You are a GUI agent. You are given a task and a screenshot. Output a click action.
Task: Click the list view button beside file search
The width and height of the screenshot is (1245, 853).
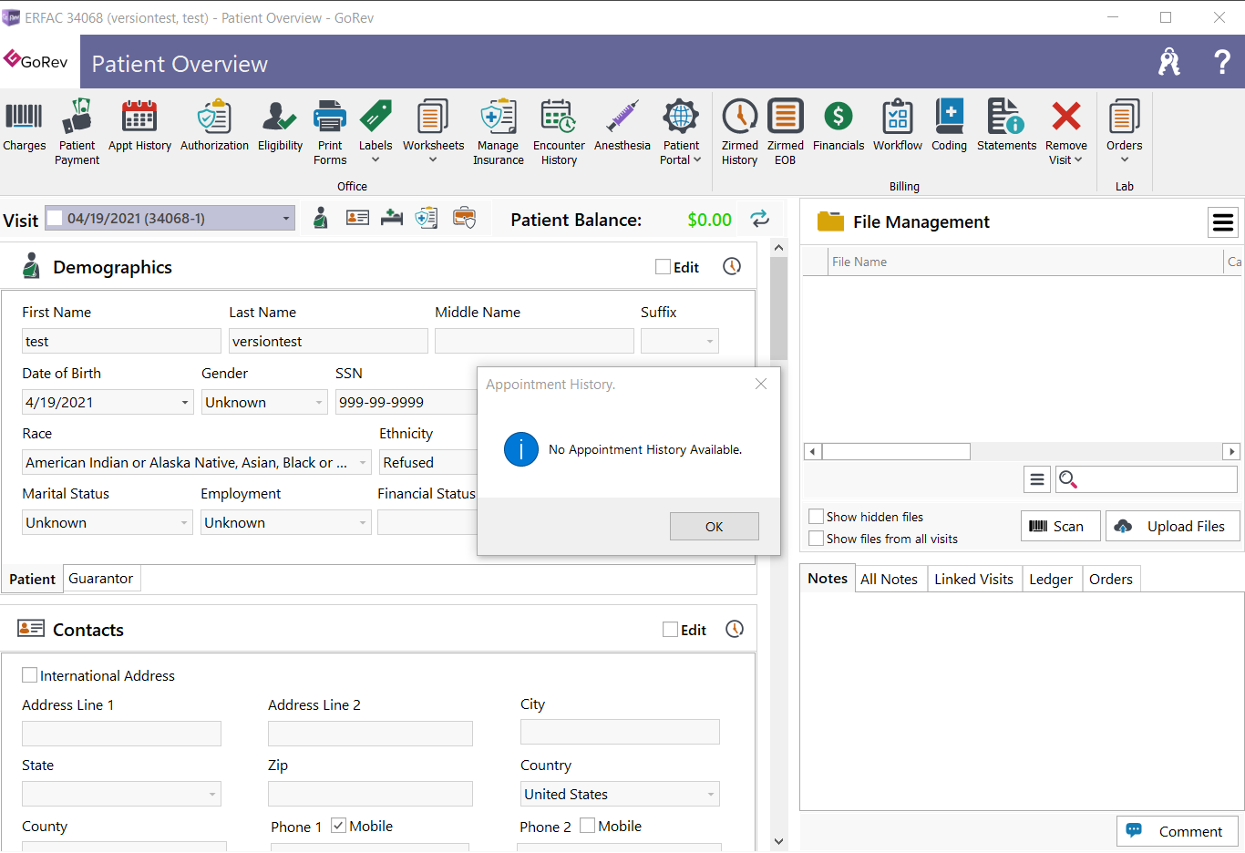(x=1036, y=479)
